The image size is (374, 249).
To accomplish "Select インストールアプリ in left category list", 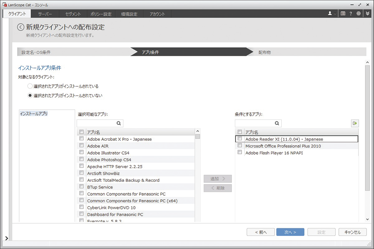I will tap(34, 114).
